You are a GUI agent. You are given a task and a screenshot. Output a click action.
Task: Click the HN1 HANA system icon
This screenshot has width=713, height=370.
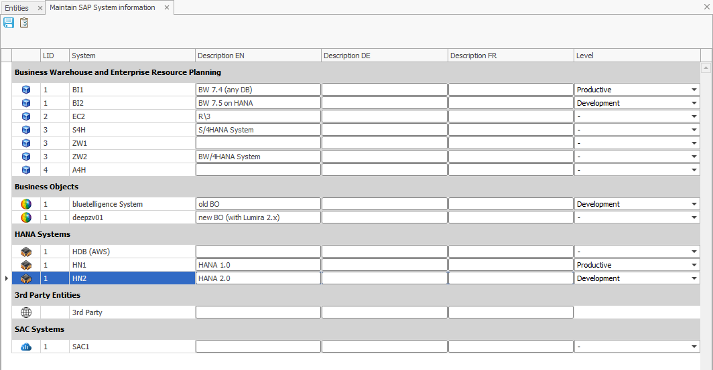[x=26, y=265]
